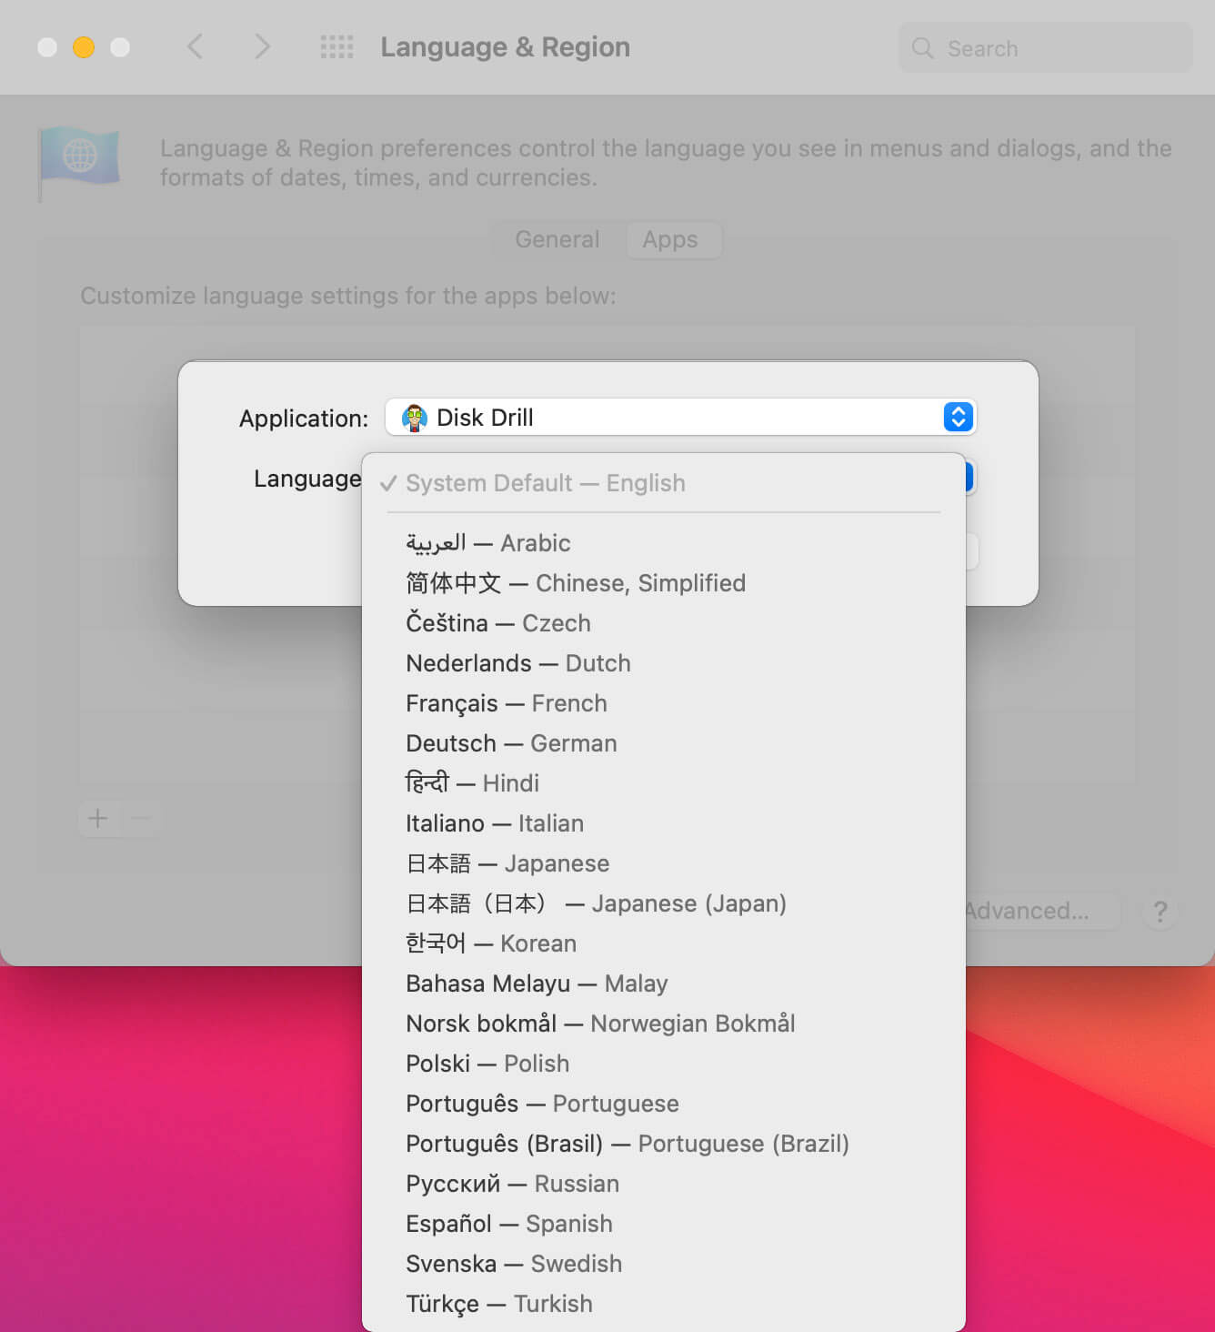The height and width of the screenshot is (1332, 1215).
Task: Pick Bahasa Melayu — Malay
Action: (x=664, y=984)
